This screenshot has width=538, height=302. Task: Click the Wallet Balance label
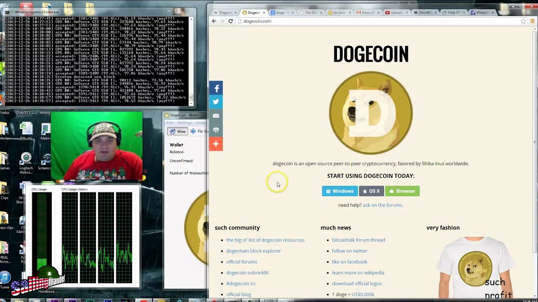coord(177,152)
